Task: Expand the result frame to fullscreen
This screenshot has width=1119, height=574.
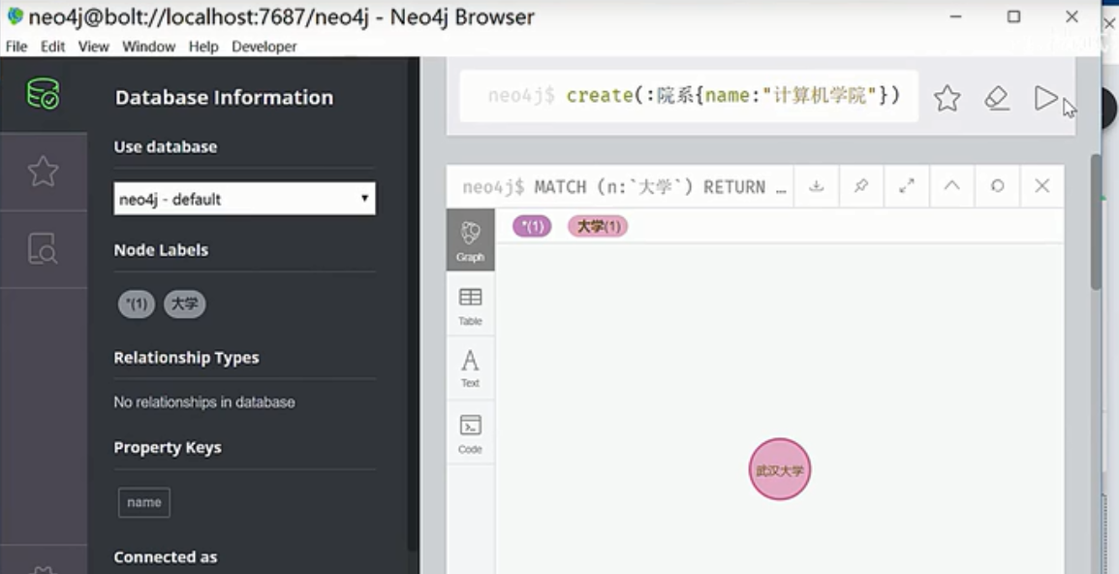Action: [x=906, y=186]
